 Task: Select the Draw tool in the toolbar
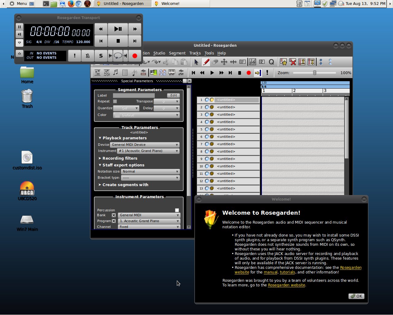205,62
